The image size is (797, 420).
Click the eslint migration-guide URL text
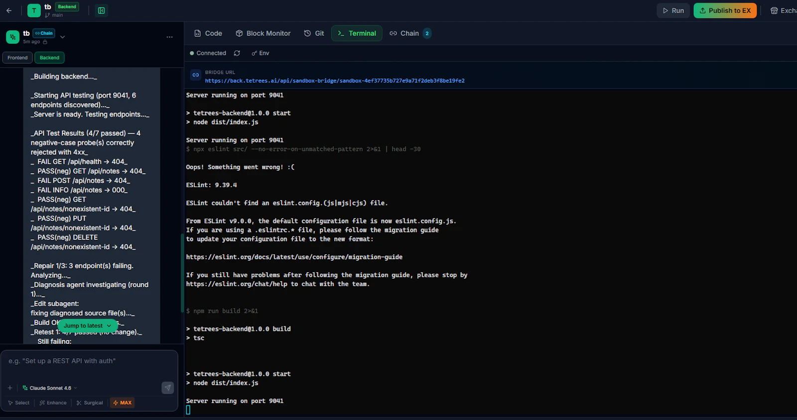(x=294, y=257)
